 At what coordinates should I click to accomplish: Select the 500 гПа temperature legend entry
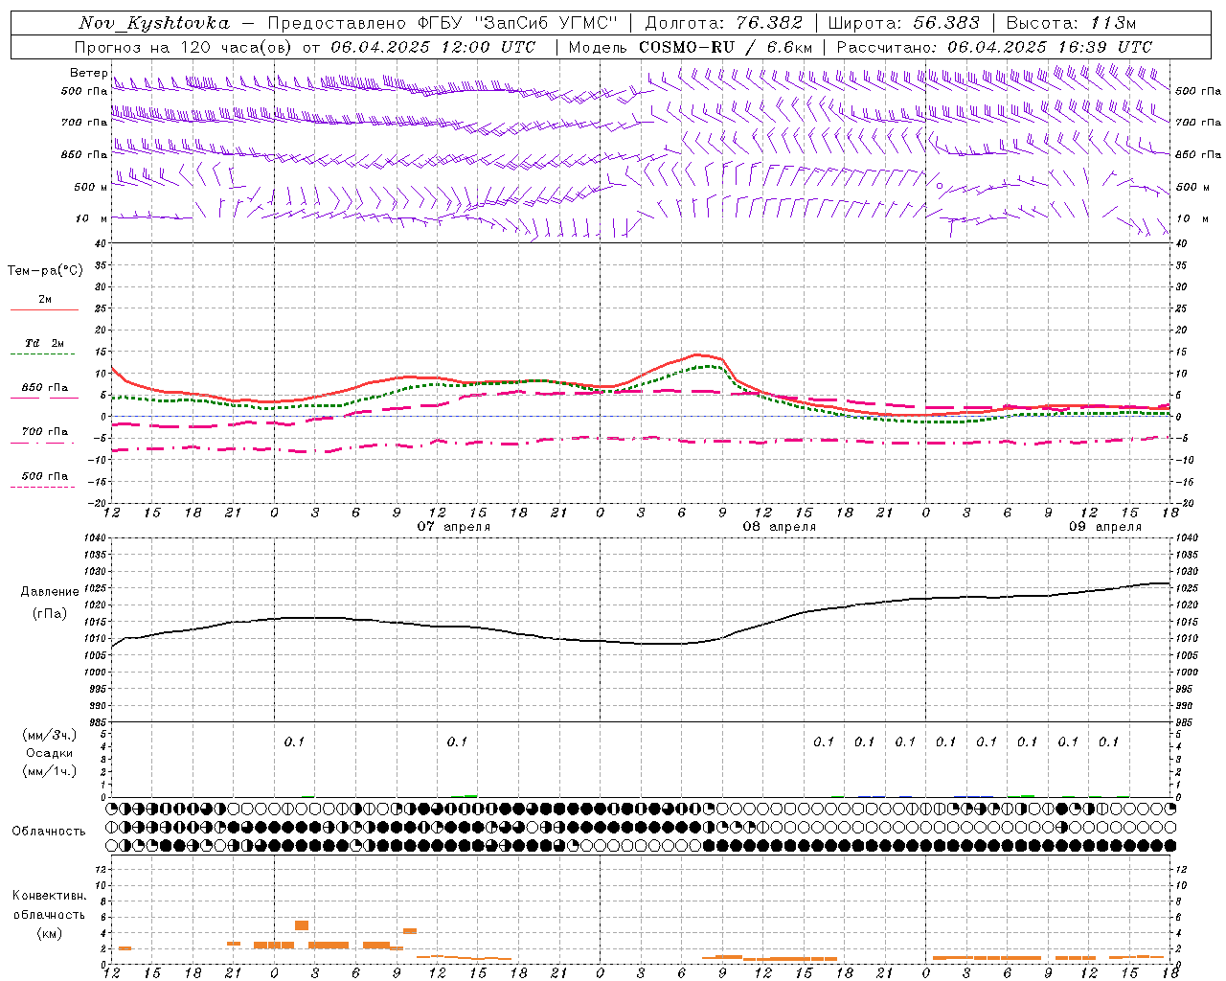tap(45, 477)
